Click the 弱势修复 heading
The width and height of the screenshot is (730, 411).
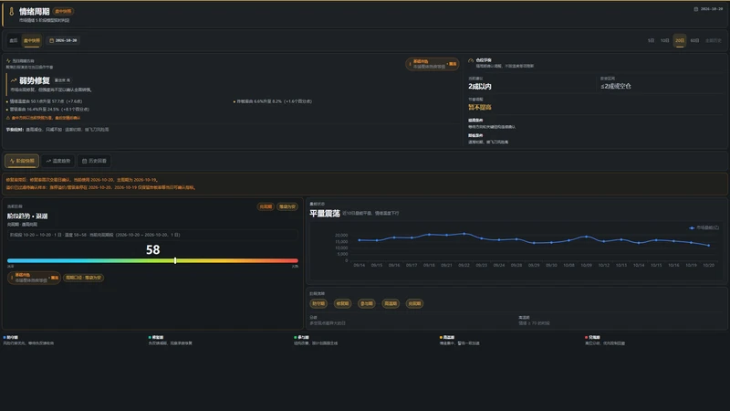[35, 80]
